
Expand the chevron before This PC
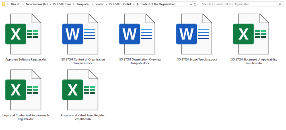tap(8, 4)
